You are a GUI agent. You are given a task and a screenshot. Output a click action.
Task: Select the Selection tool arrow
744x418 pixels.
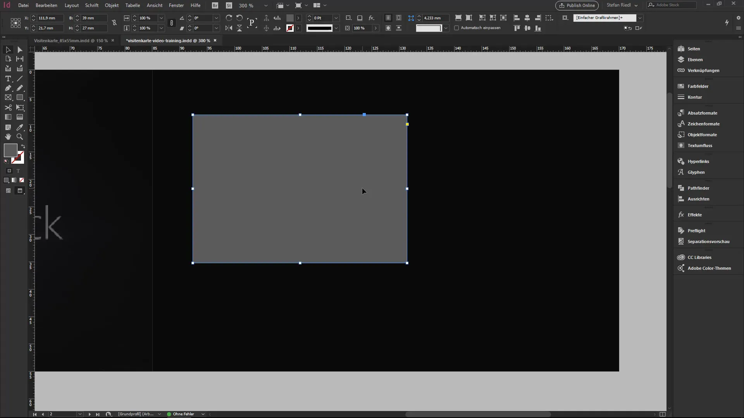pos(8,50)
